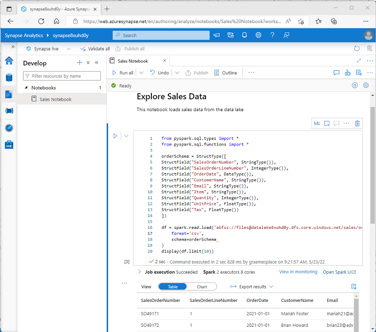Convert the cell to markdown with M↓ icon
Image resolution: width=376 pixels, height=332 pixels.
(316, 123)
